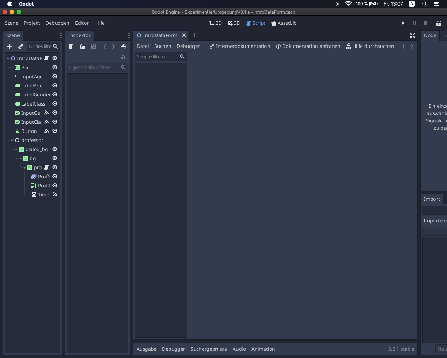
Task: Collapse the pro node children
Action: pos(24,167)
